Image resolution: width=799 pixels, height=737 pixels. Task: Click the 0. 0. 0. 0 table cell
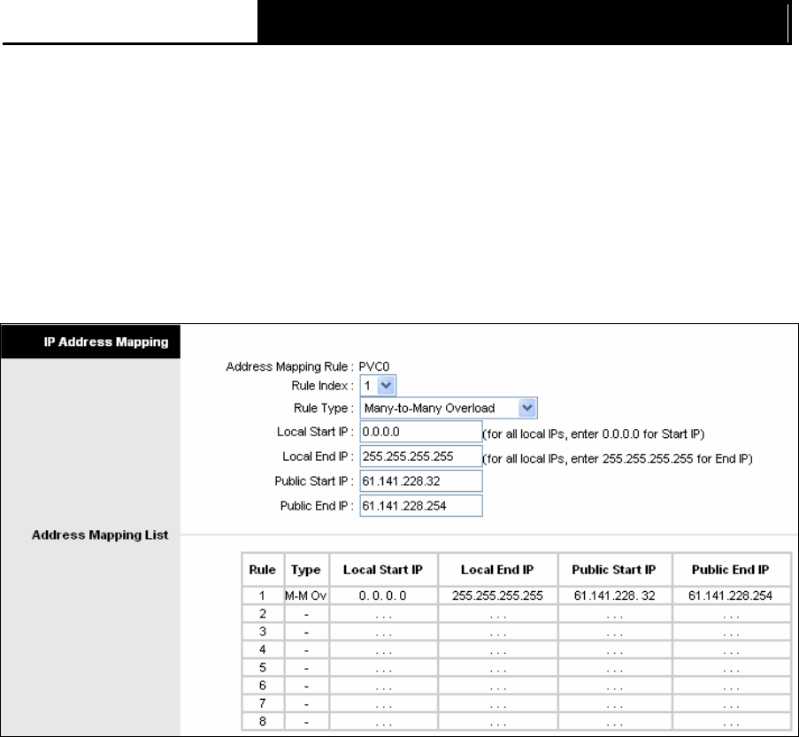click(383, 595)
